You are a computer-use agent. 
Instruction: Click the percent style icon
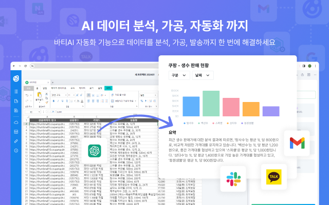coord(142,101)
